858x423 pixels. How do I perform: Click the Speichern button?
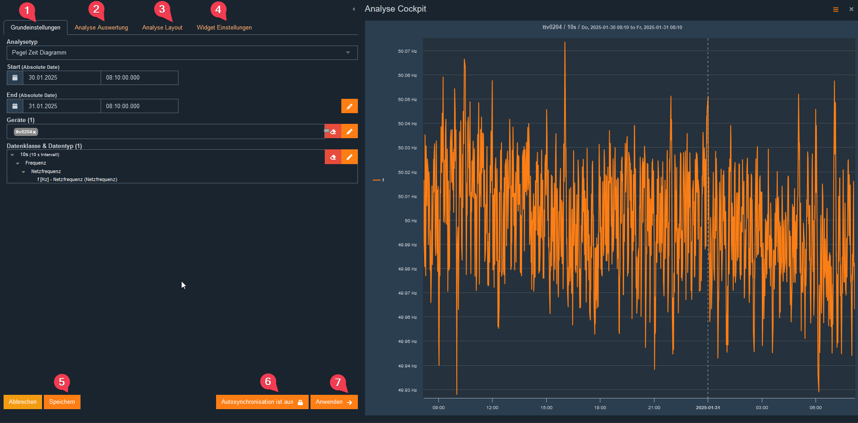[62, 402]
